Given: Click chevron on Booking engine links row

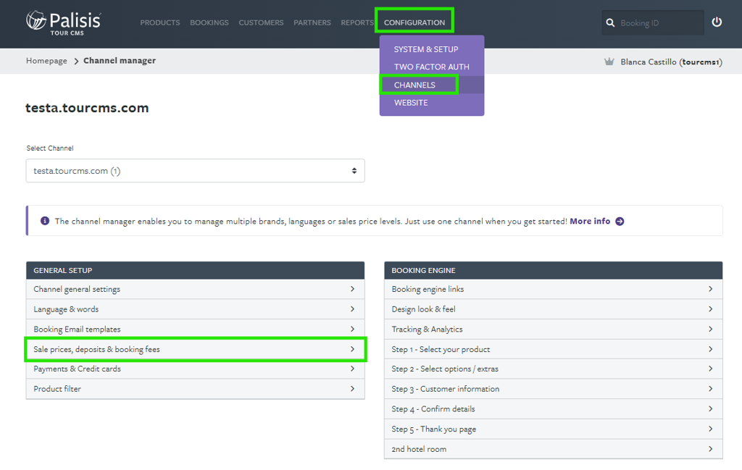Looking at the screenshot, I should point(711,289).
